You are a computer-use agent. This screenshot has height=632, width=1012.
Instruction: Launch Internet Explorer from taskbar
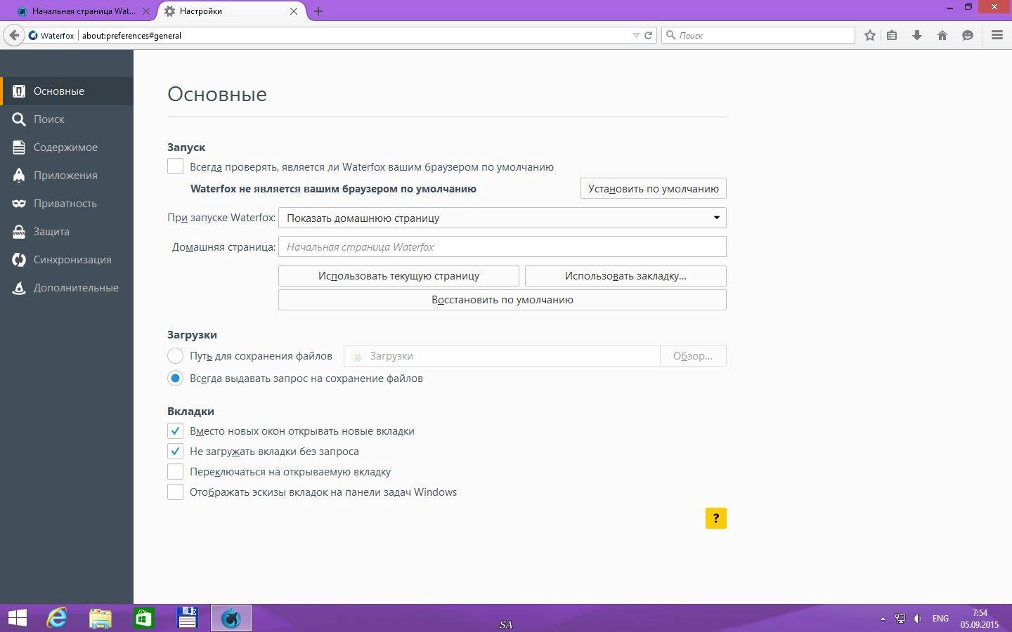(x=57, y=618)
